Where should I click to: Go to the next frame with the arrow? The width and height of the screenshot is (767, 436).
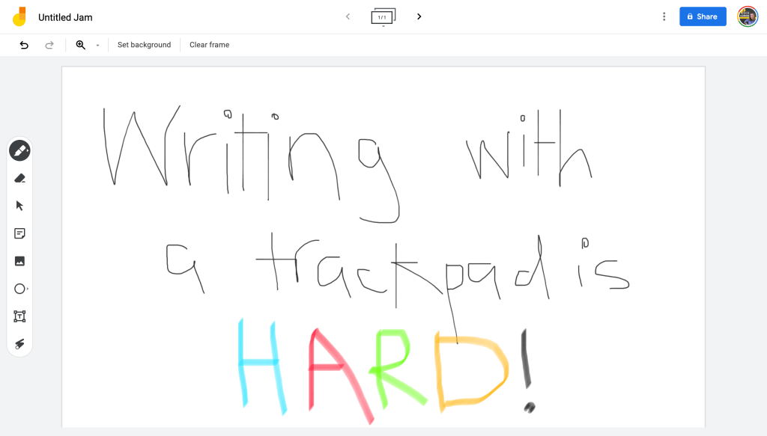tap(419, 16)
